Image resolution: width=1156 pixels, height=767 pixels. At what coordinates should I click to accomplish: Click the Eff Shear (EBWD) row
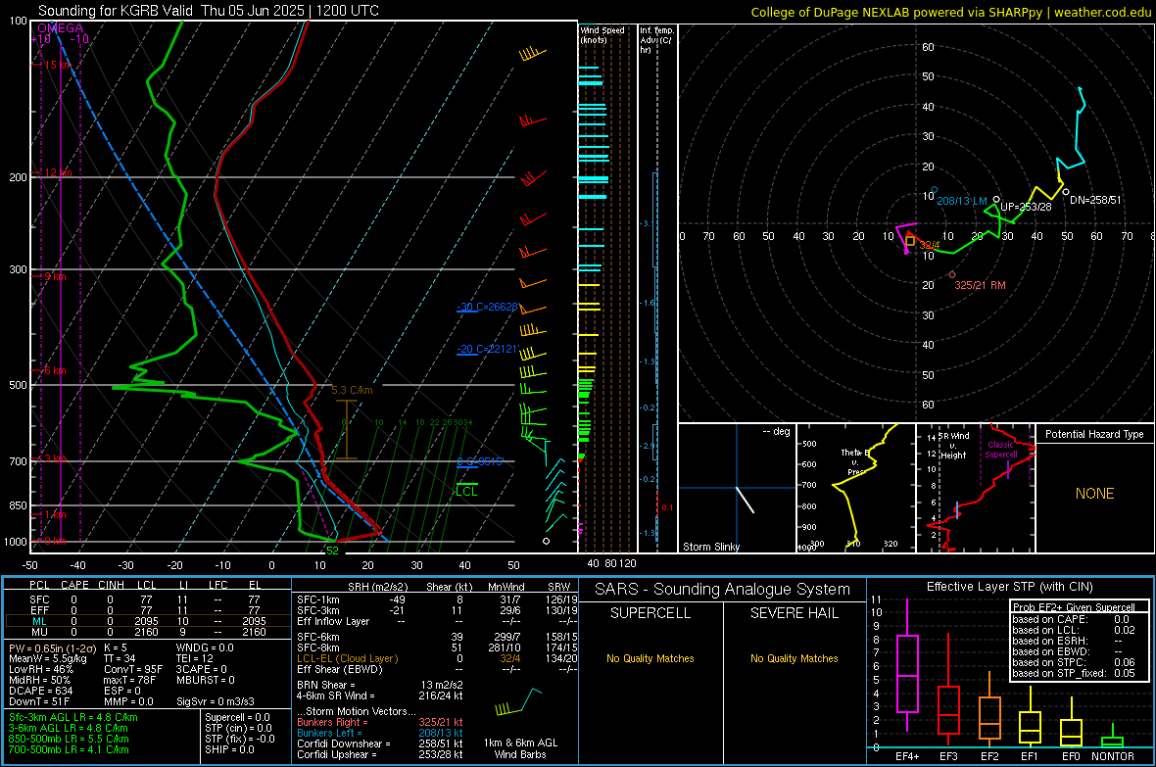[x=437, y=669]
